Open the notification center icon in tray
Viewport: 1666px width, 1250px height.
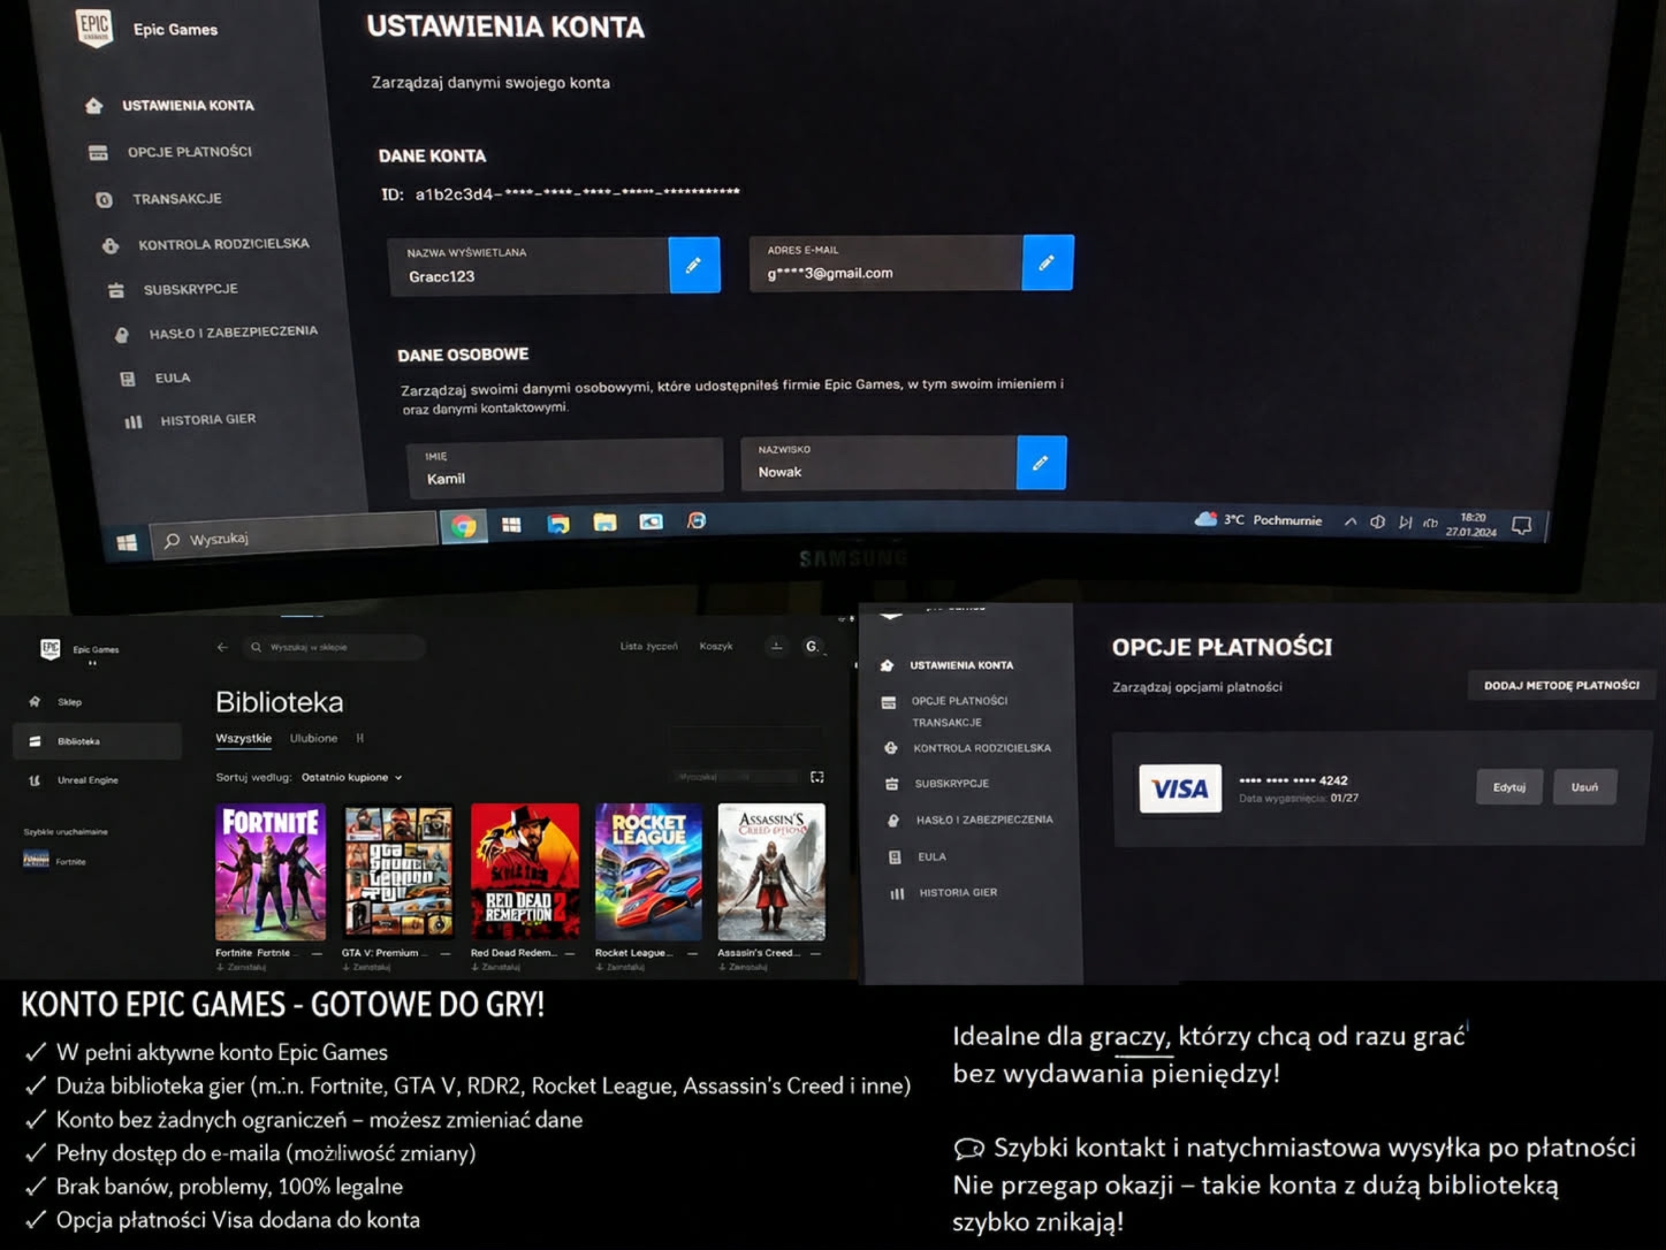tap(1521, 525)
